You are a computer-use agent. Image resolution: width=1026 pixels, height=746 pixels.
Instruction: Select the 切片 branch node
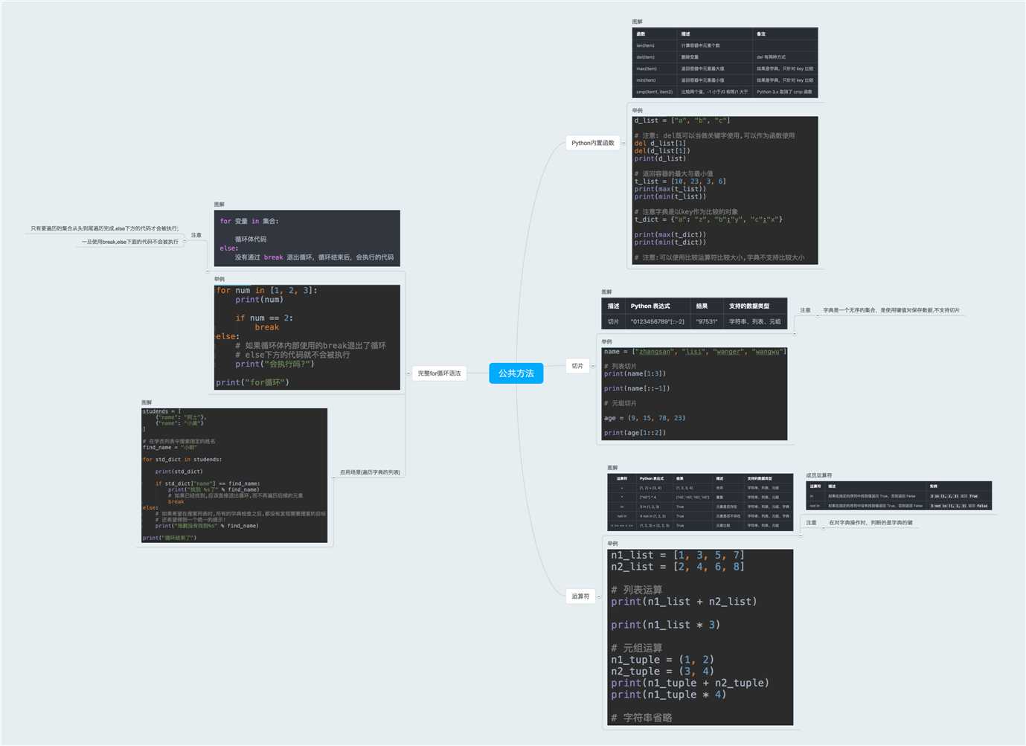[x=577, y=366]
